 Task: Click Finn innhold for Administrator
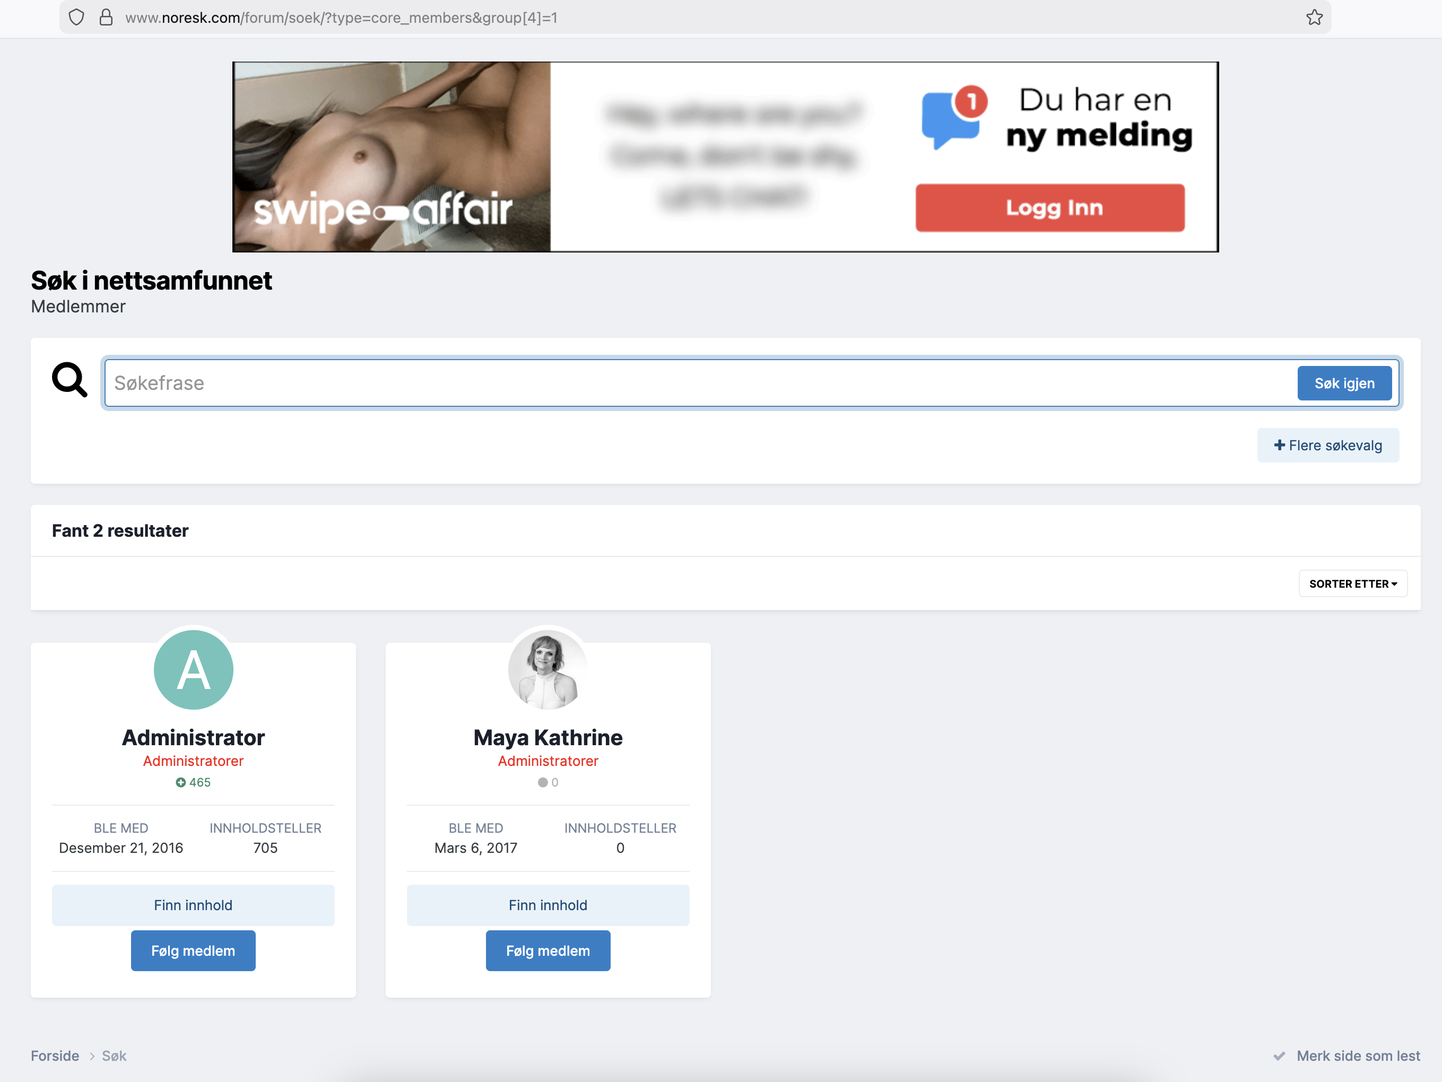tap(193, 905)
